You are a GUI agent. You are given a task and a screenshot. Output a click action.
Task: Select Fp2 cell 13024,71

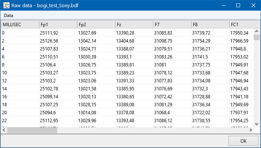tap(96, 49)
